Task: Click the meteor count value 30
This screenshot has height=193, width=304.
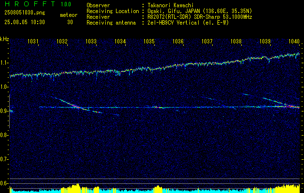Action: [70, 22]
